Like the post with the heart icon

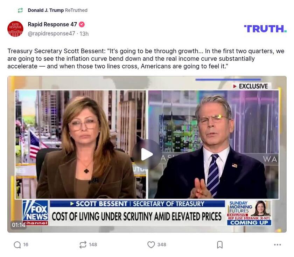(x=151, y=245)
